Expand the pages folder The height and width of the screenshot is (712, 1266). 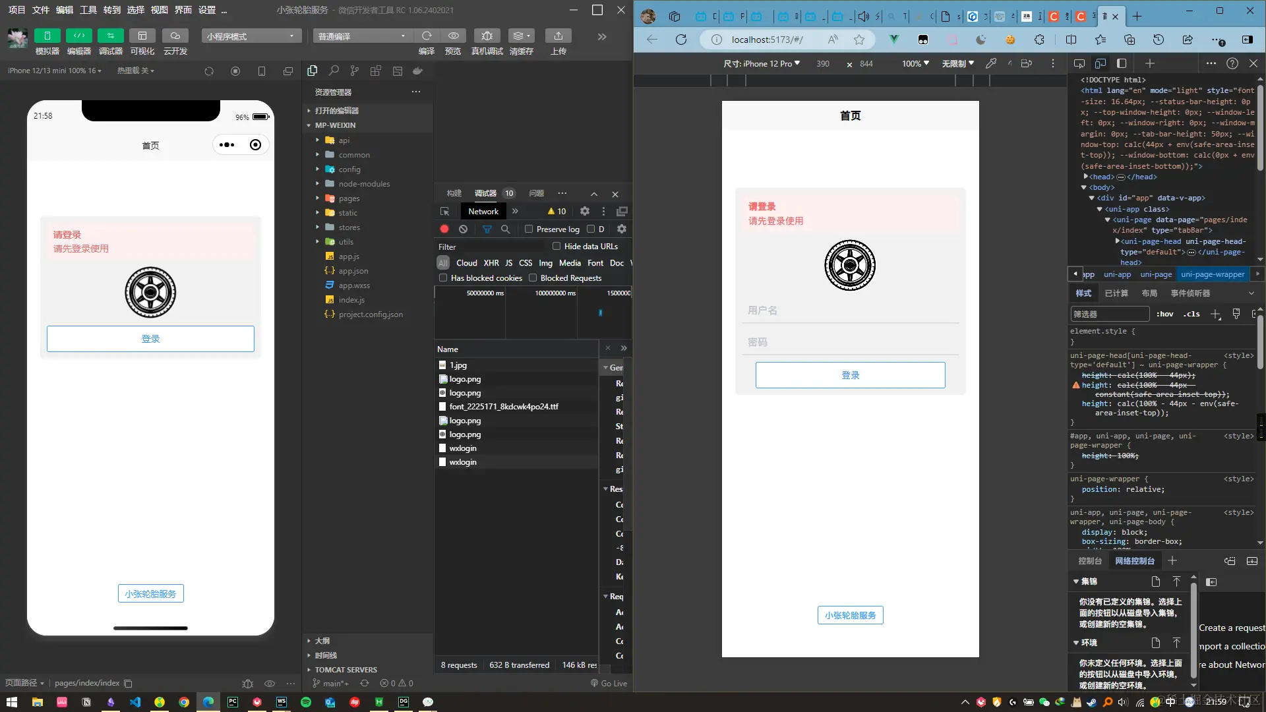(349, 198)
